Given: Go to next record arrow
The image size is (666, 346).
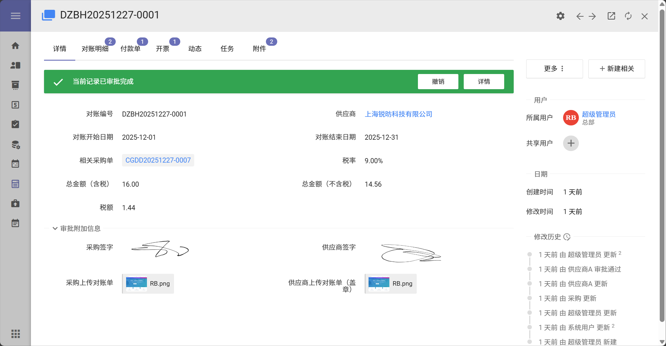Looking at the screenshot, I should (x=592, y=16).
